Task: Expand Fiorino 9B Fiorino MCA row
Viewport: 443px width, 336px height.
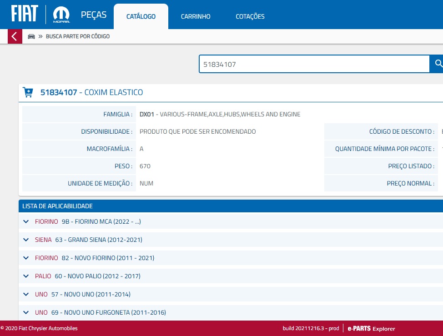Action: pos(26,221)
